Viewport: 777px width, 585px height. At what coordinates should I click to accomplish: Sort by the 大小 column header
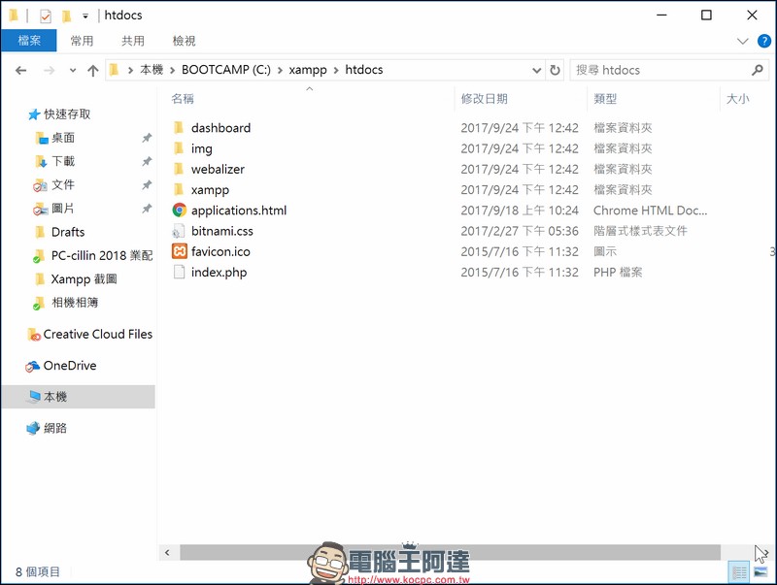click(x=738, y=99)
